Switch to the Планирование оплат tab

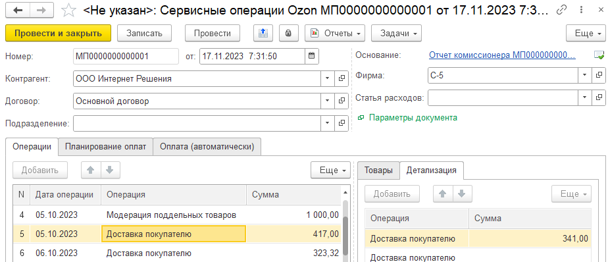pos(105,147)
